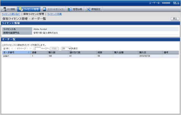Click the スマートデバイス phone icon
Image resolution: width=181 pixels, height=115 pixels.
44,9
